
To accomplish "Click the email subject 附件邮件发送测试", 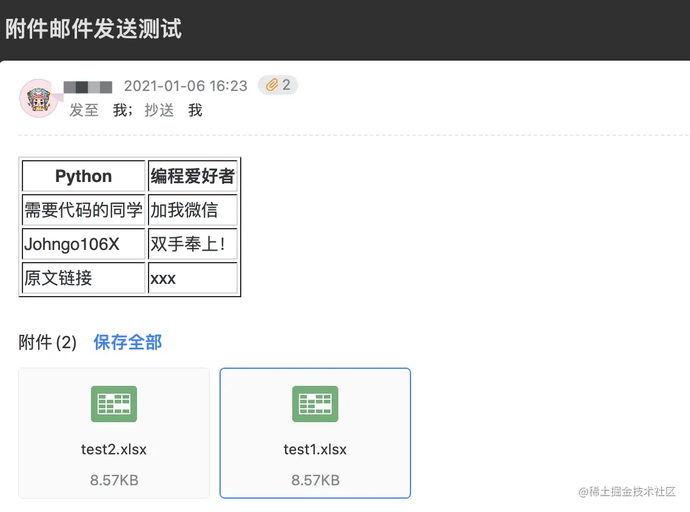I will tap(93, 29).
